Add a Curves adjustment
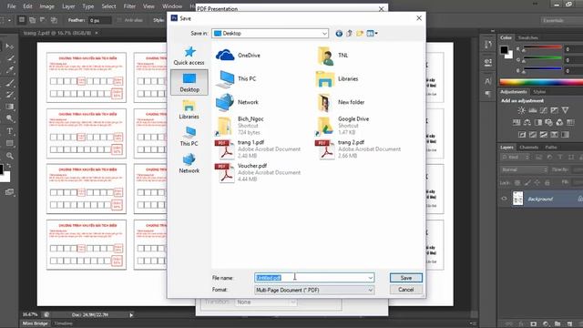The image size is (583, 328). pos(544,110)
